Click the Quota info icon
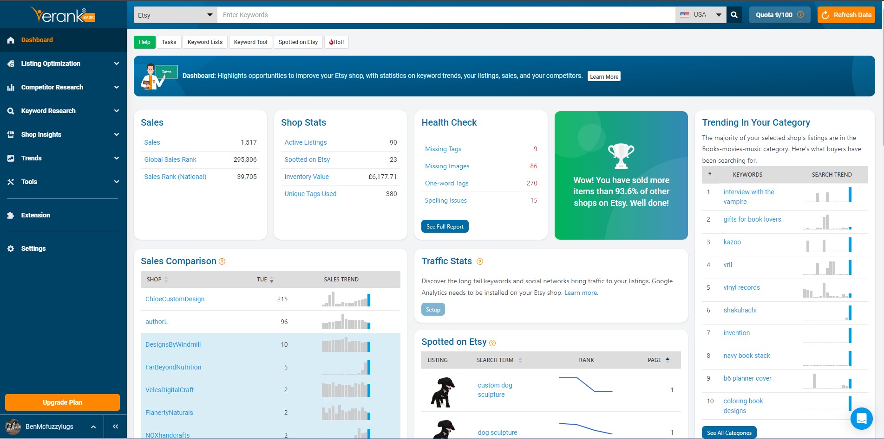The width and height of the screenshot is (884, 439). coord(800,15)
